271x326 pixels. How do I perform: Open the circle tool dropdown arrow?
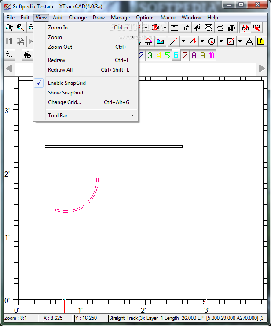point(221,41)
